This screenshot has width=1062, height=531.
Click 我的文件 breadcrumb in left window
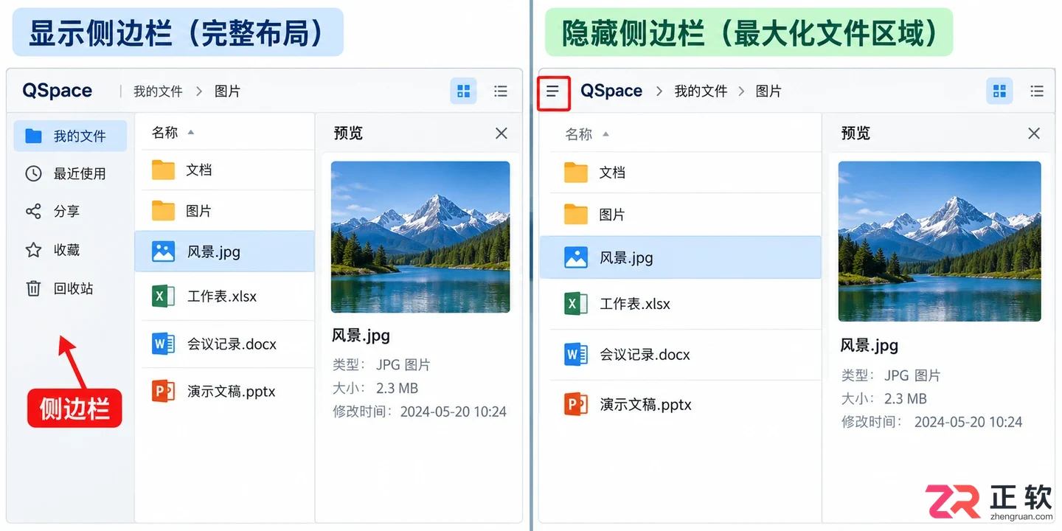[x=158, y=91]
